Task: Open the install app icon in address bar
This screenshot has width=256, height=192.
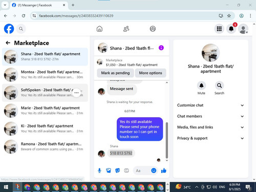Action: point(221,16)
